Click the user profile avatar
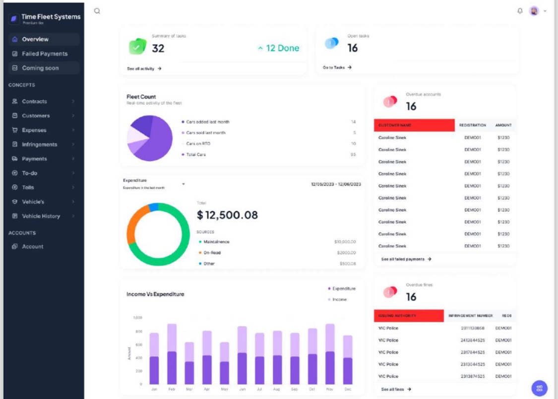The image size is (558, 399). (534, 11)
